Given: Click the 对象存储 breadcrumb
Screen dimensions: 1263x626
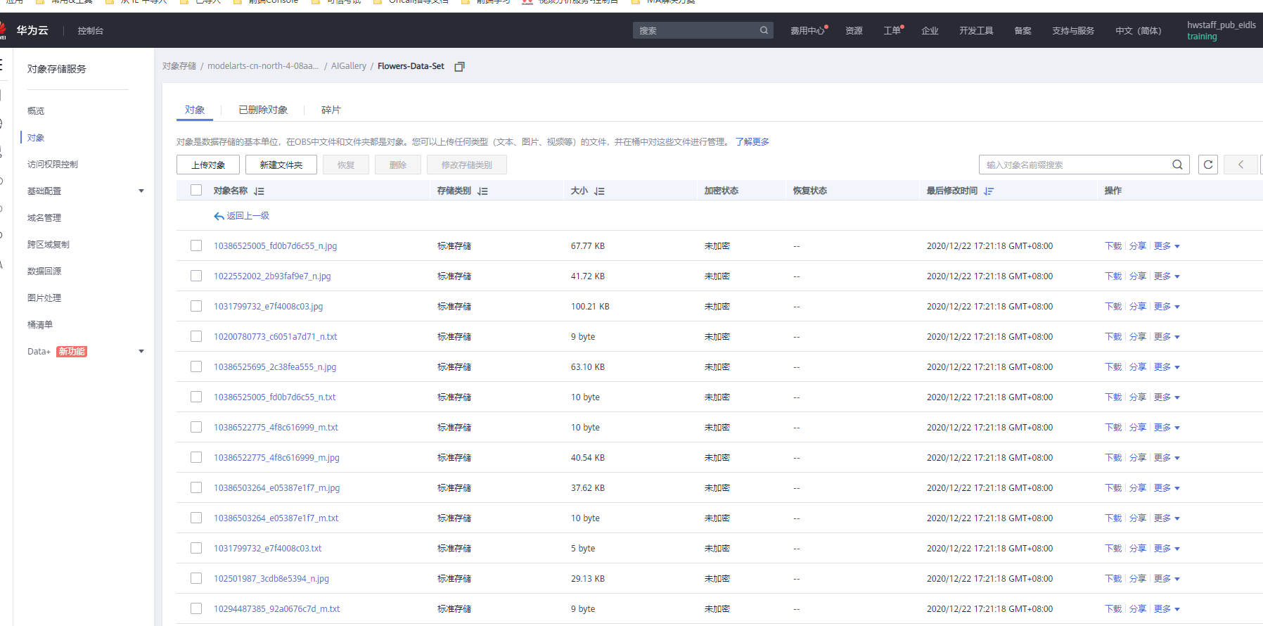Looking at the screenshot, I should (x=179, y=66).
